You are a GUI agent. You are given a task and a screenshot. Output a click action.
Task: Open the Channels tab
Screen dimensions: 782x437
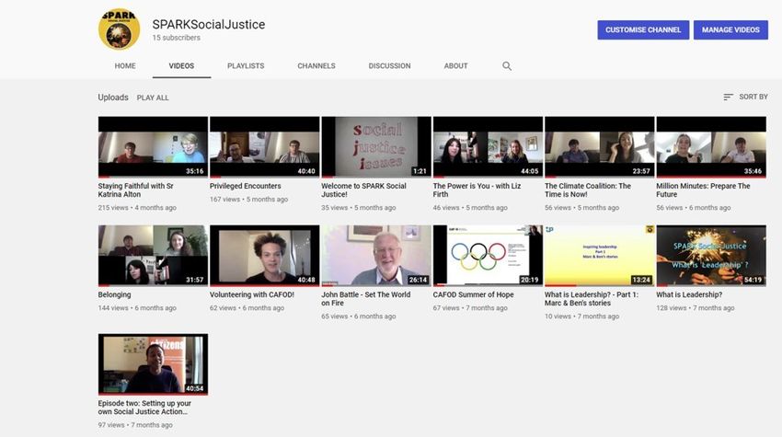316,66
